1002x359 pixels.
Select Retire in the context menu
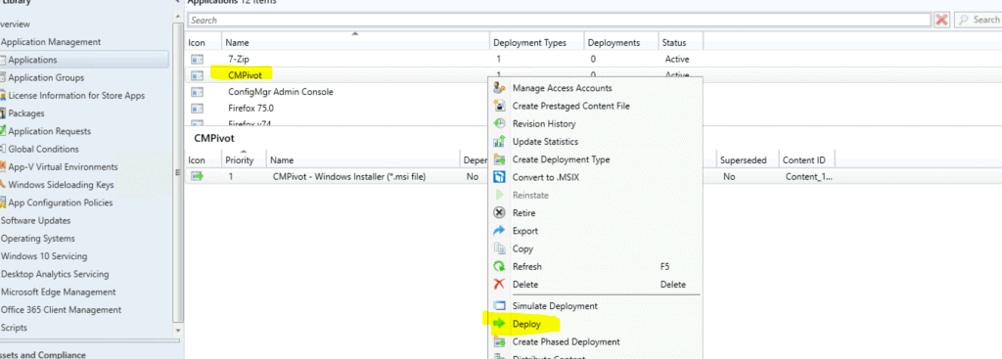524,212
